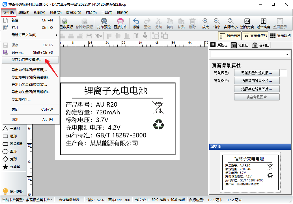Click the white background color swatch

(x=283, y=73)
